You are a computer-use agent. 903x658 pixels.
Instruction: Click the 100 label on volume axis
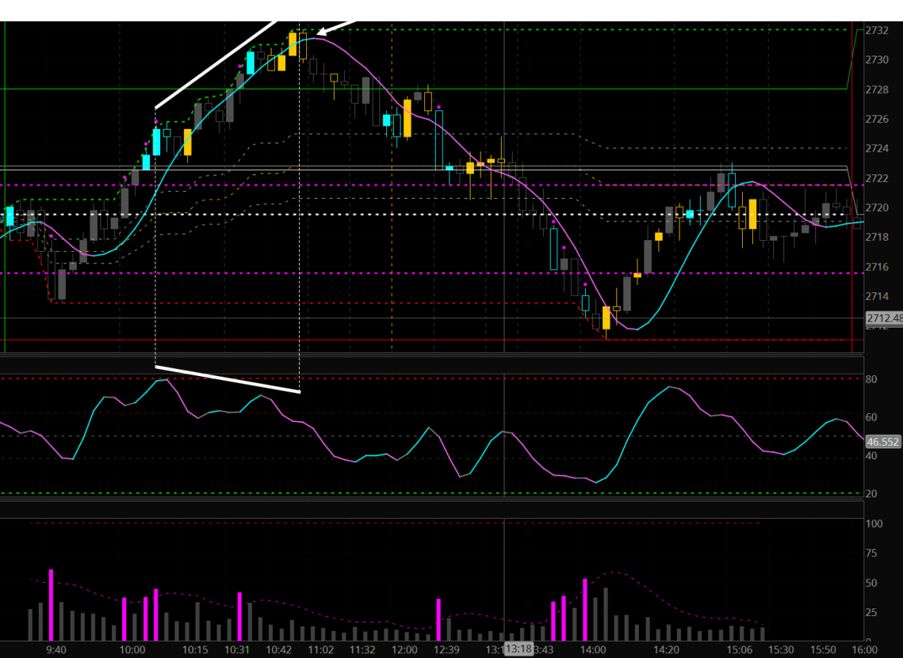(874, 524)
